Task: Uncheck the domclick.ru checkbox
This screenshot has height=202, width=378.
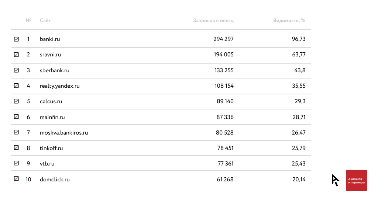Action: [x=16, y=179]
